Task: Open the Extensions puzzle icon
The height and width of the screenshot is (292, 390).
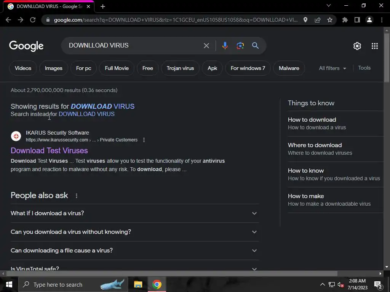Action: pyautogui.click(x=345, y=20)
